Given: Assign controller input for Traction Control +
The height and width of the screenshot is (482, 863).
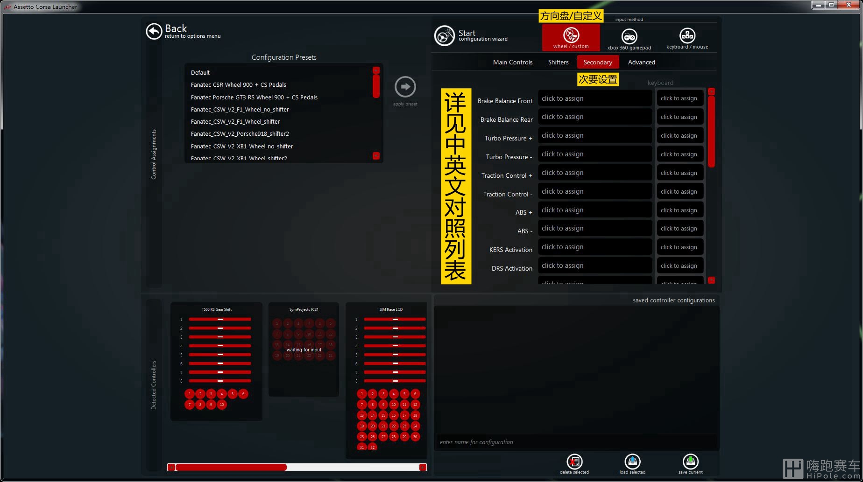Looking at the screenshot, I should [595, 173].
